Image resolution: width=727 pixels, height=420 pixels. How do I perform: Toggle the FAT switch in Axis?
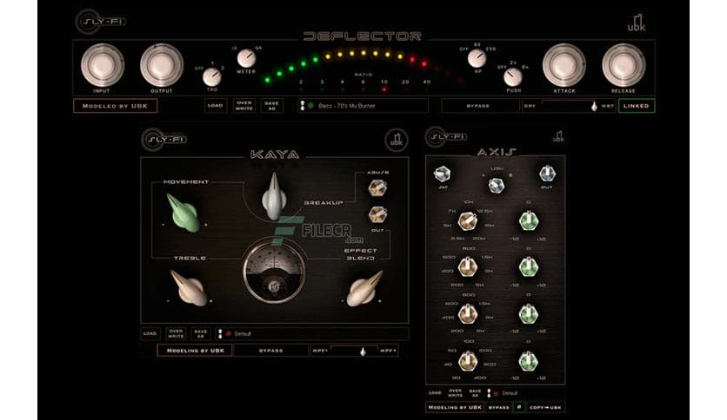[443, 174]
